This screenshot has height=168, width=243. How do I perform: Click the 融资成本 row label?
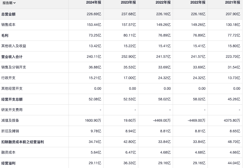8,153
